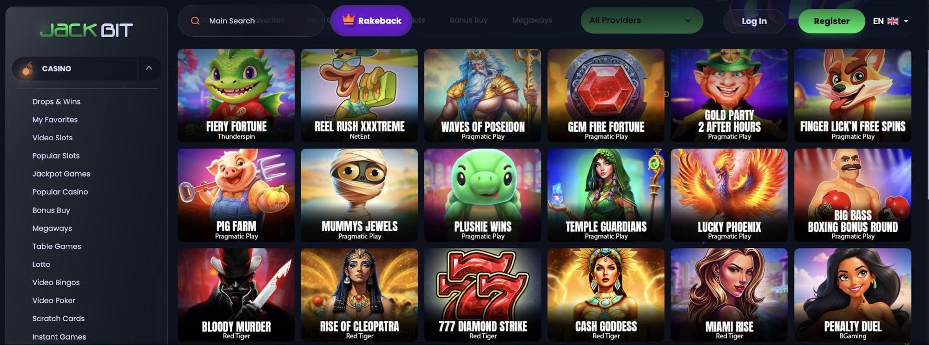Image resolution: width=929 pixels, height=345 pixels.
Task: Open Table Games from the sidebar
Action: (57, 246)
